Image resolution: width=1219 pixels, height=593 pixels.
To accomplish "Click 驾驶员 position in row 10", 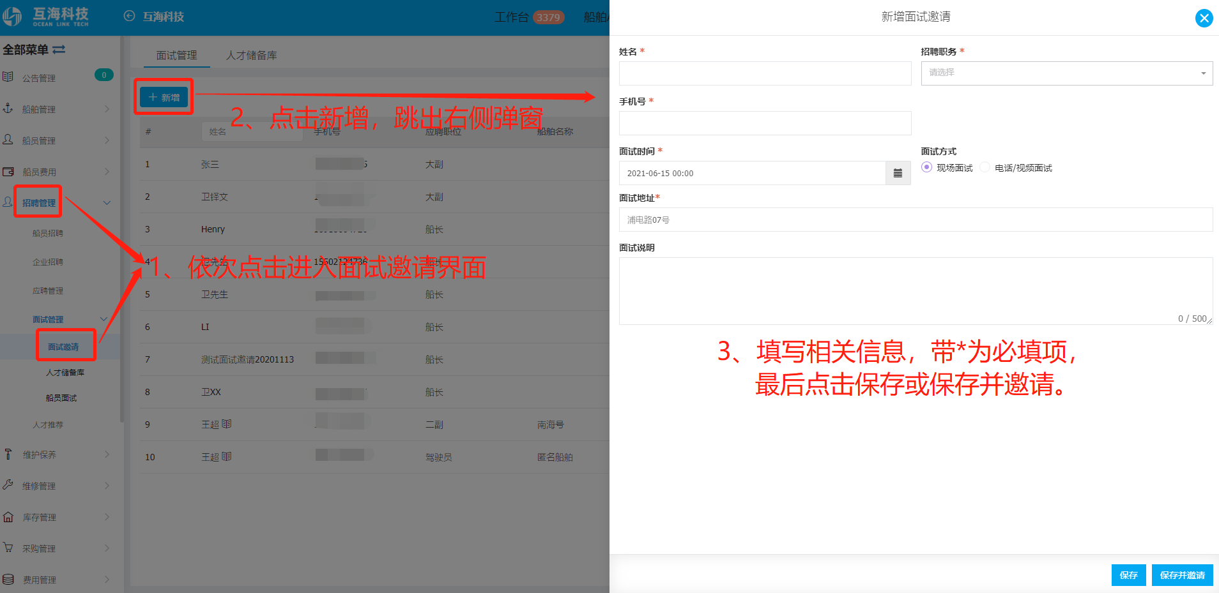I will pyautogui.click(x=439, y=457).
